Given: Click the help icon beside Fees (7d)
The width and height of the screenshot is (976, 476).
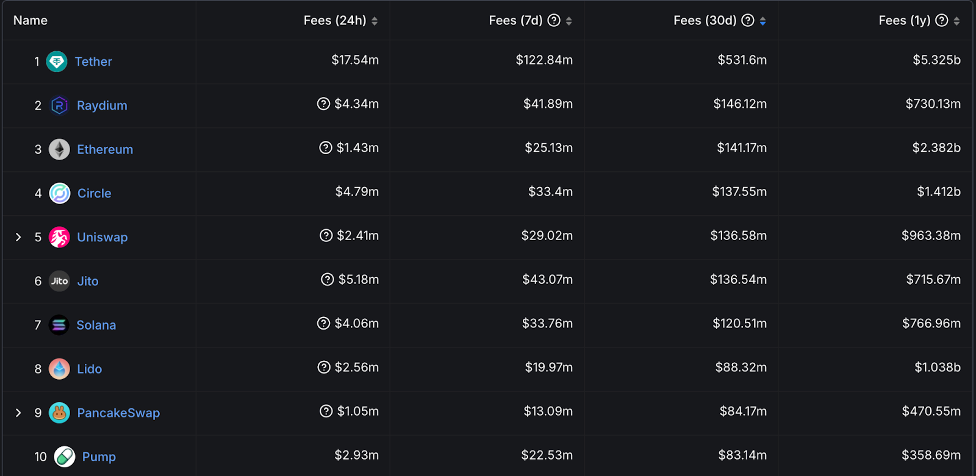Looking at the screenshot, I should 554,21.
